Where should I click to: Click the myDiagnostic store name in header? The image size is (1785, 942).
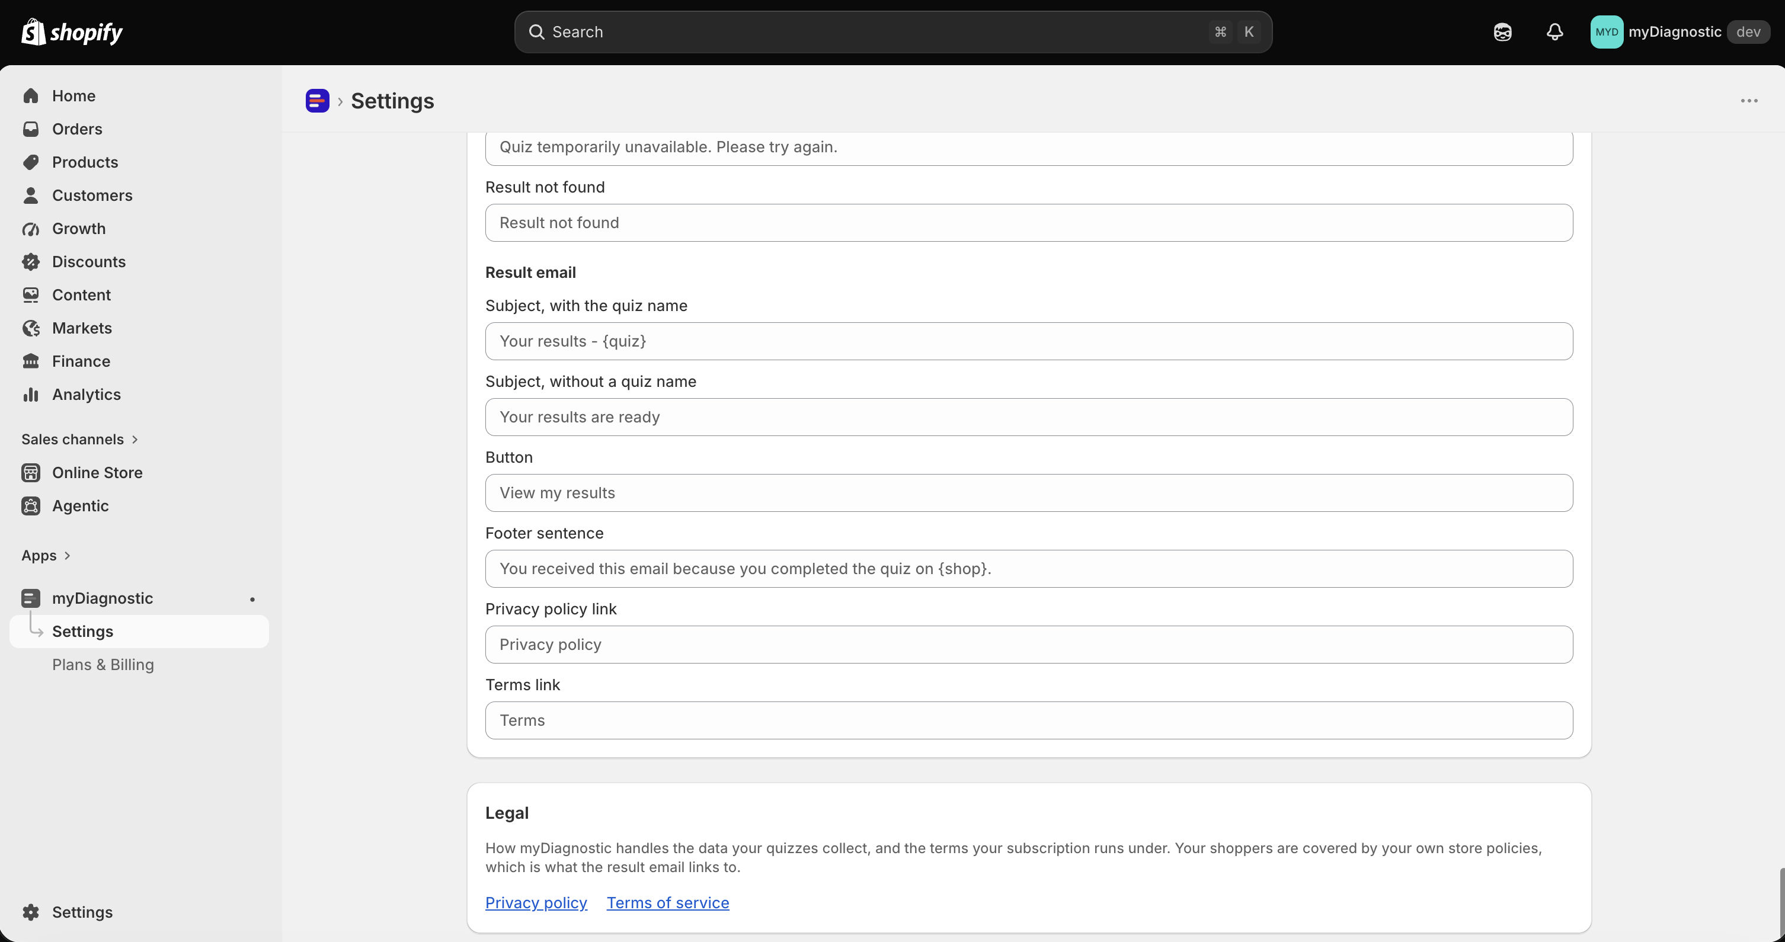(x=1675, y=32)
